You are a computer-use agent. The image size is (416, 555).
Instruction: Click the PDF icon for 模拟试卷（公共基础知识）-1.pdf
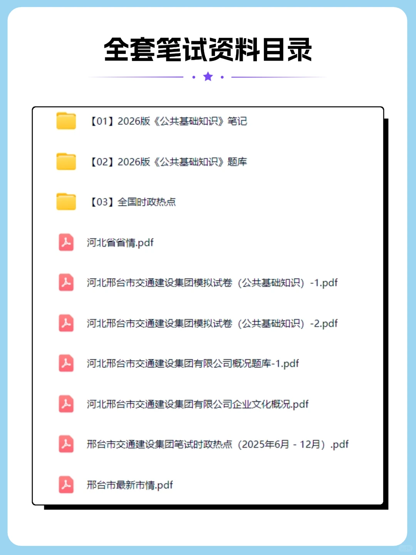pos(66,283)
